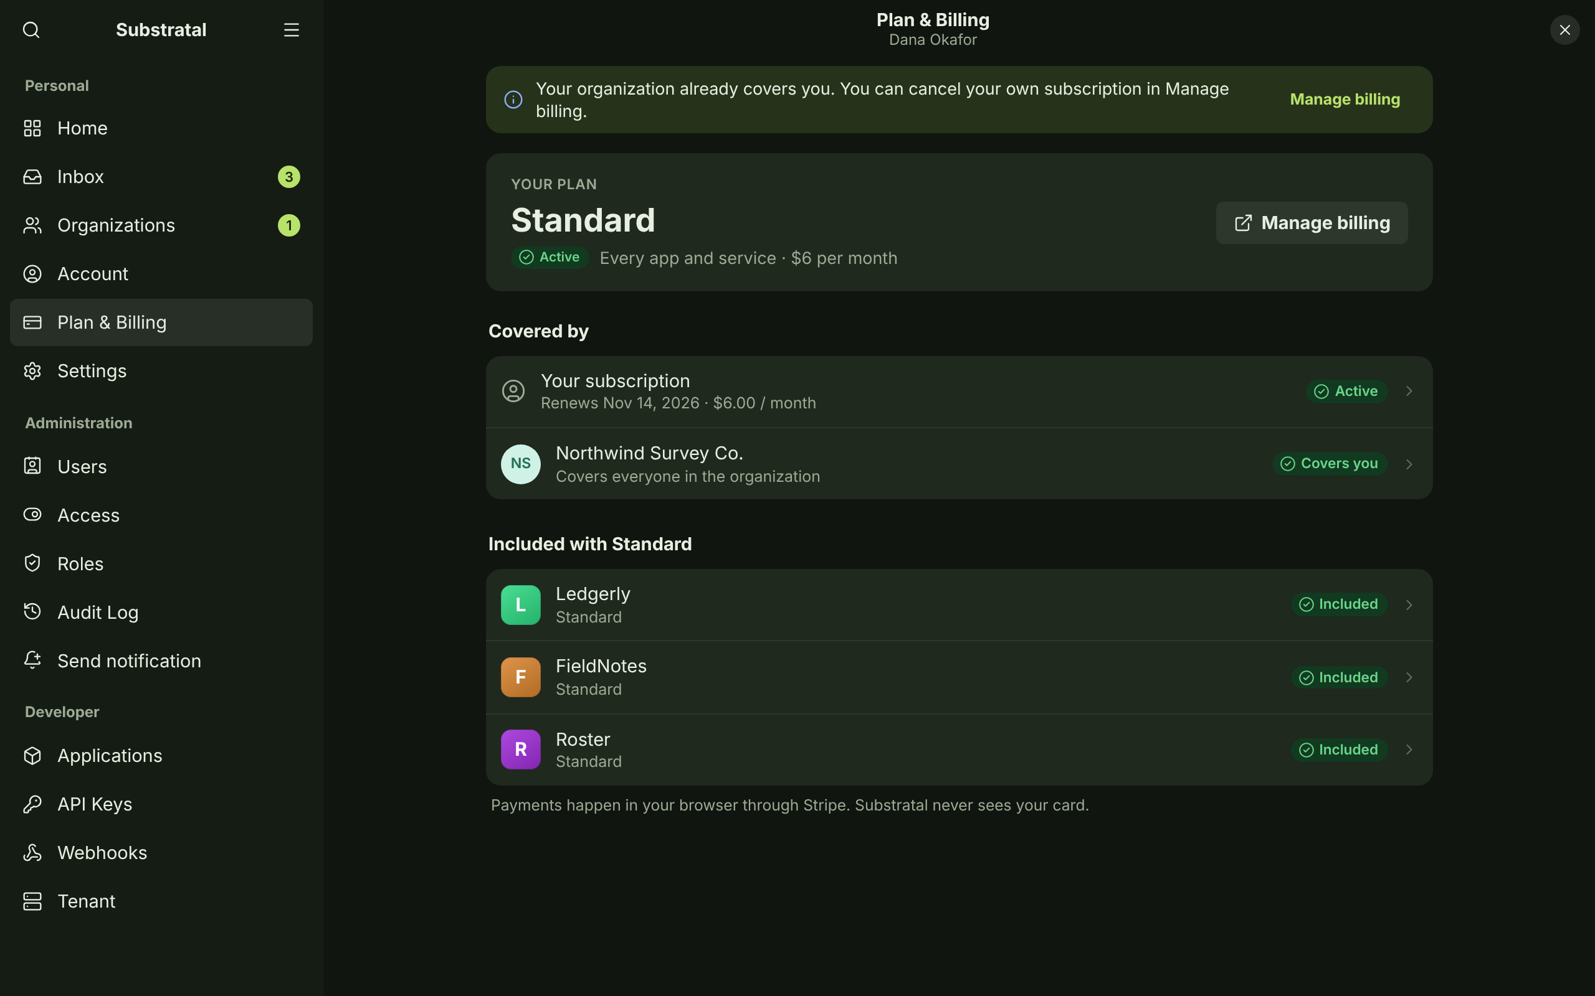Click the Active status pill under Standard
Screen dimensions: 1595x996
point(550,257)
